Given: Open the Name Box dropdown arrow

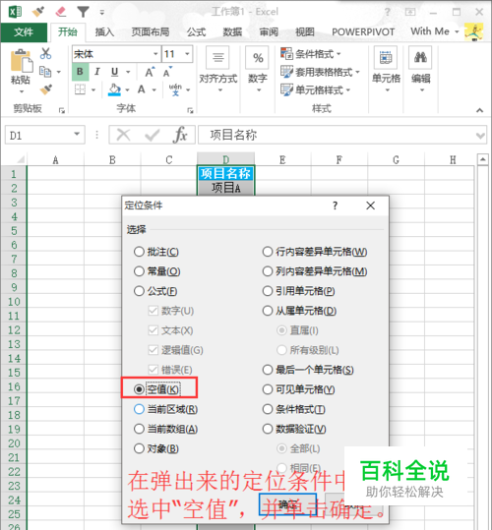Looking at the screenshot, I should pos(77,134).
